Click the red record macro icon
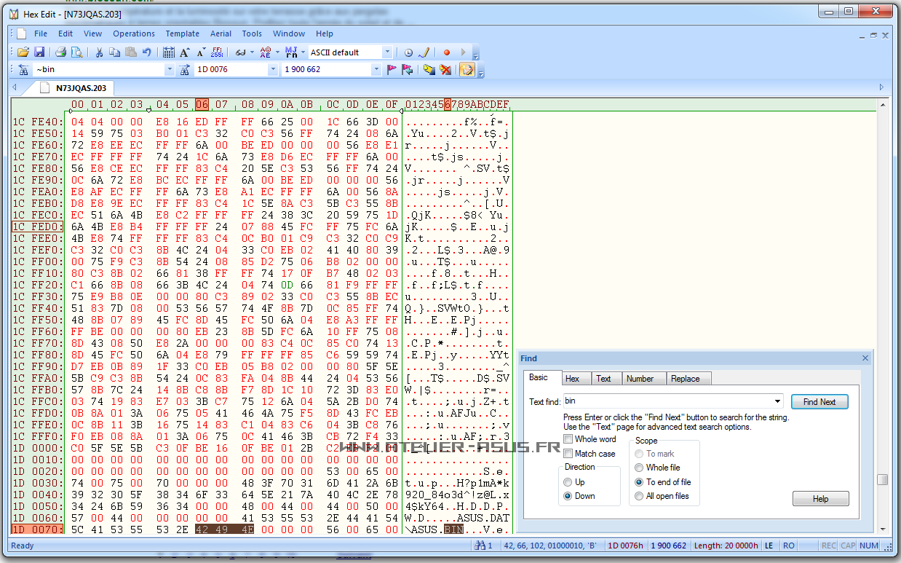901x563 pixels. click(x=447, y=52)
